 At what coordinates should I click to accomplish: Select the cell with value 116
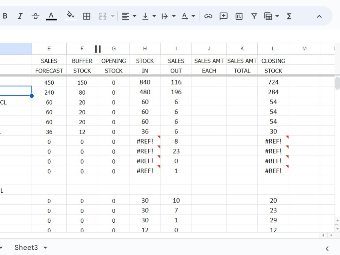pyautogui.click(x=176, y=82)
